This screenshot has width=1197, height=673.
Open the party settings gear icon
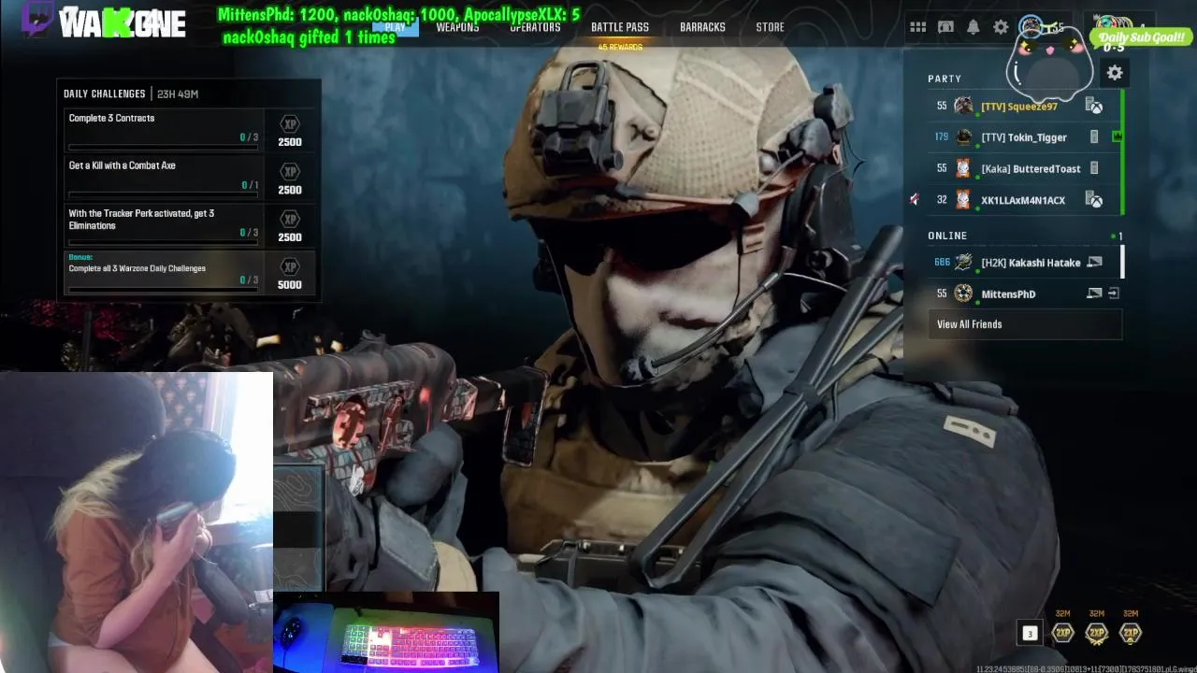coord(1115,73)
